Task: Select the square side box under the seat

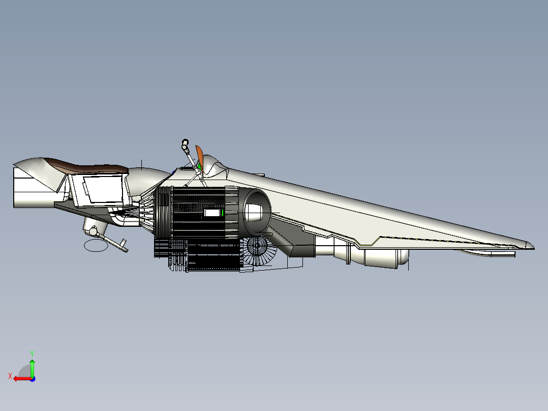Action: [100, 191]
